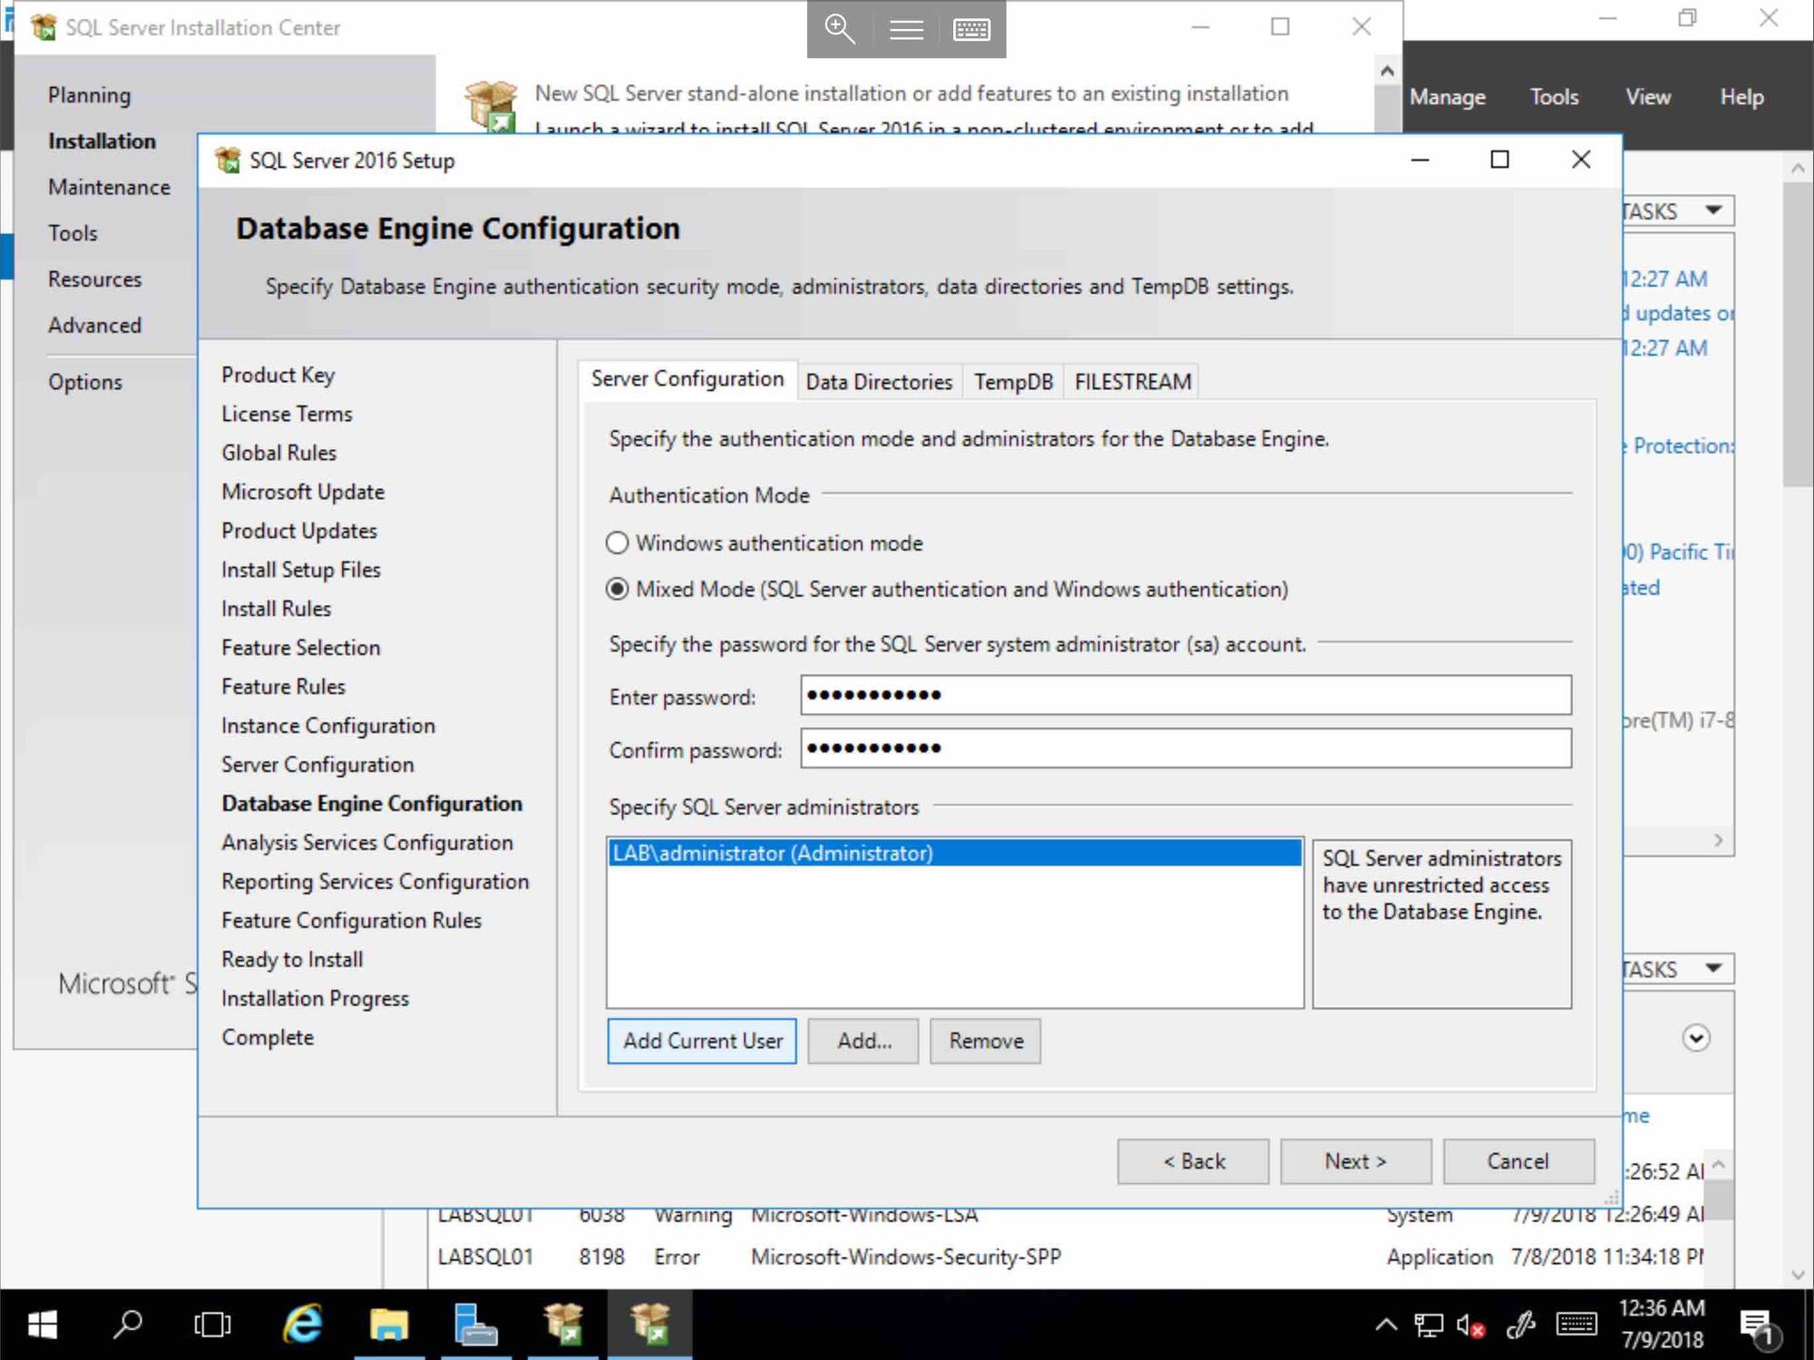
Task: Open the TempDB tab
Action: [x=1013, y=381]
